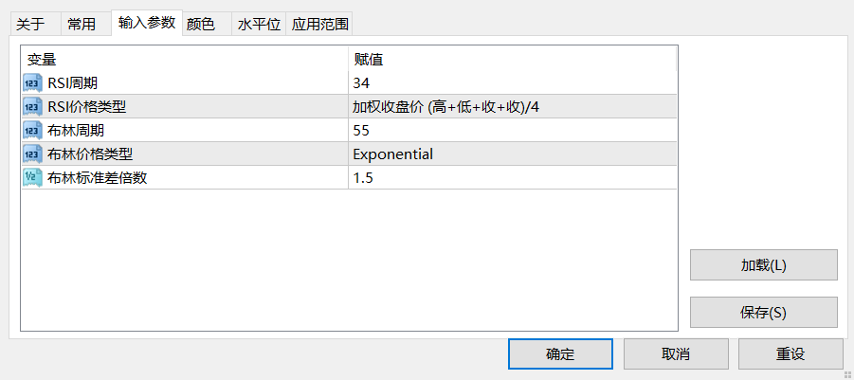Click the integer icon beside 布林价格类型

pyautogui.click(x=32, y=154)
